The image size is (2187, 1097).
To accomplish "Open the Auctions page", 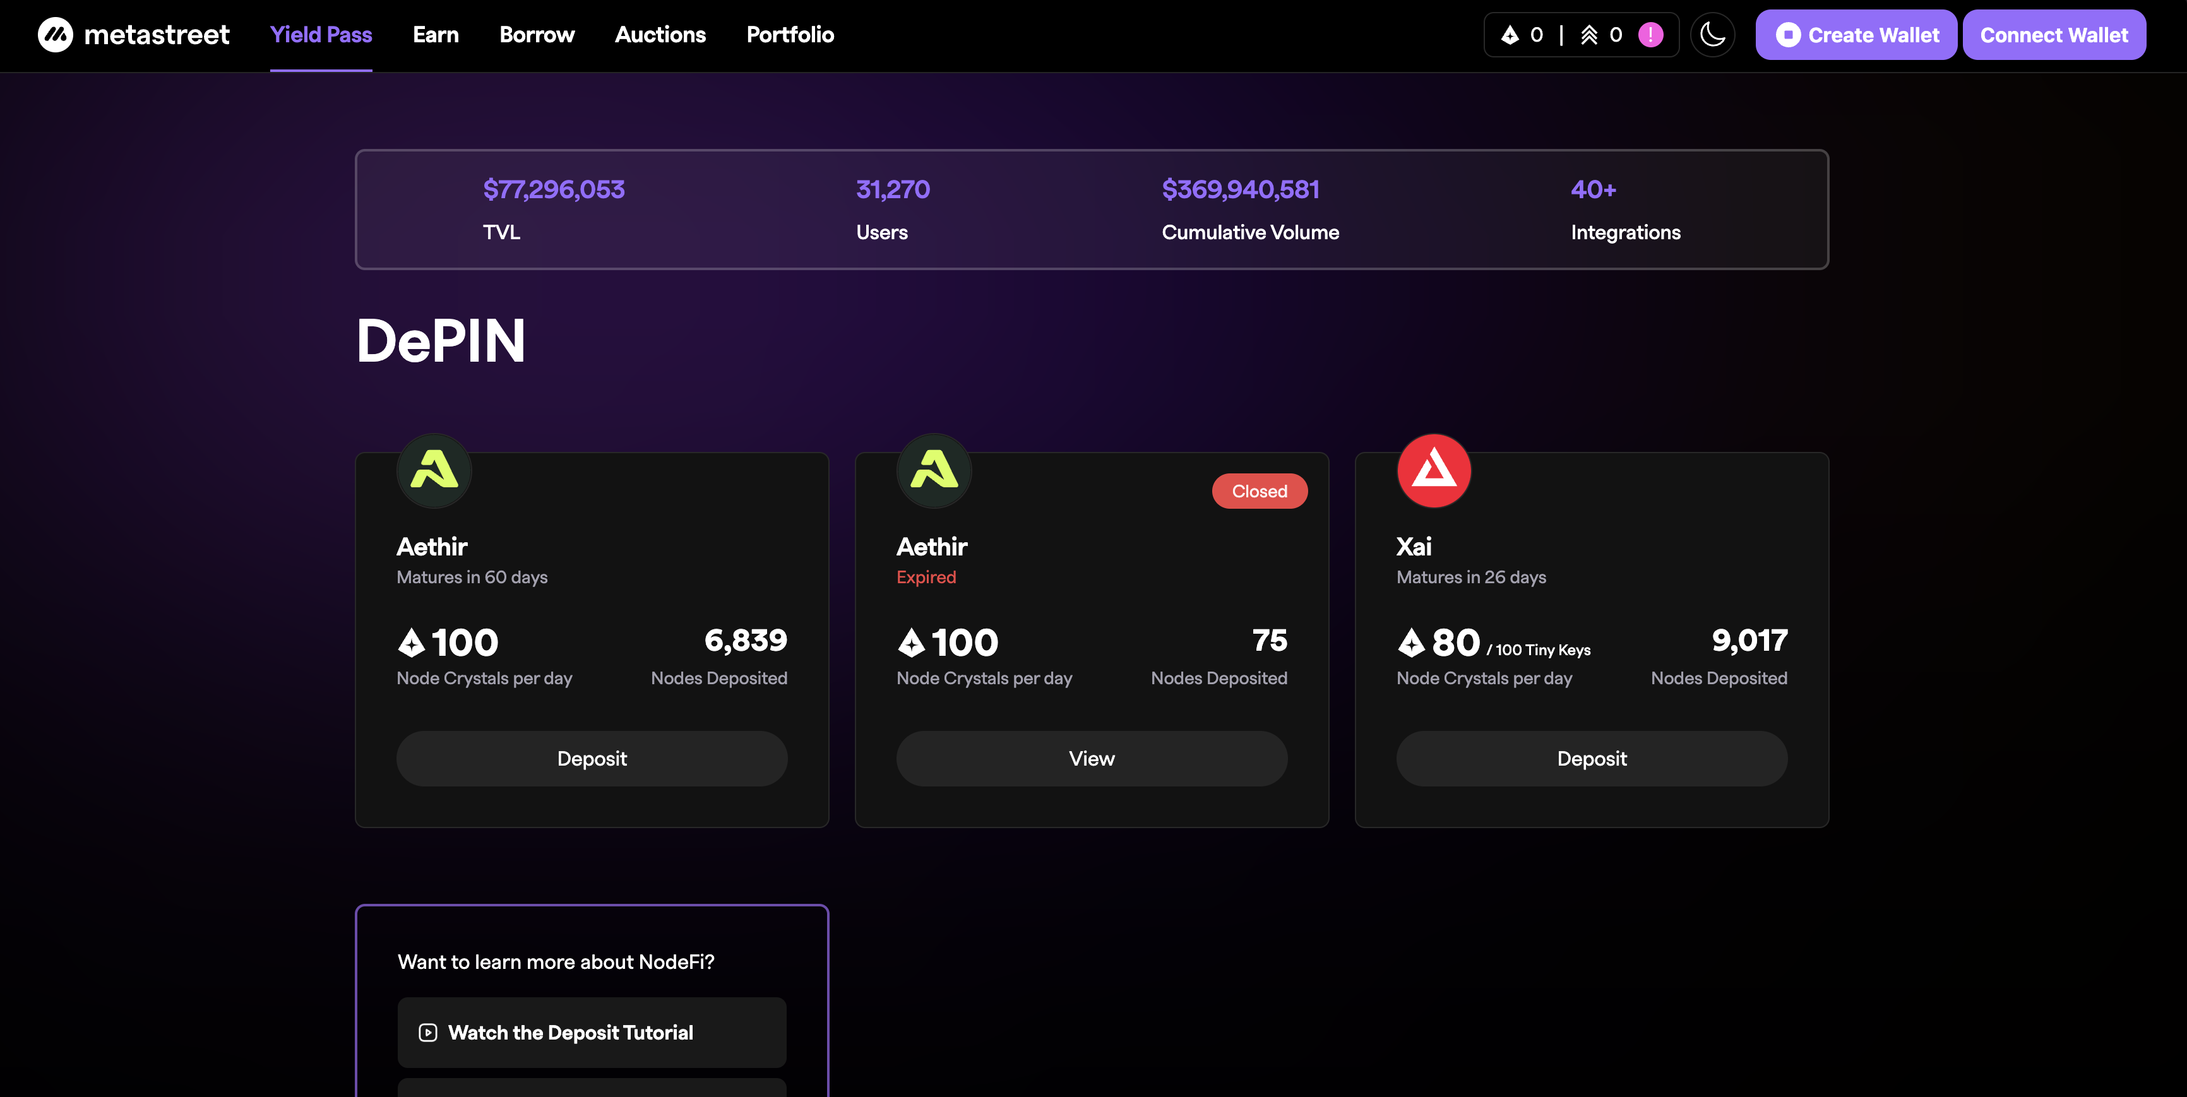I will point(660,35).
